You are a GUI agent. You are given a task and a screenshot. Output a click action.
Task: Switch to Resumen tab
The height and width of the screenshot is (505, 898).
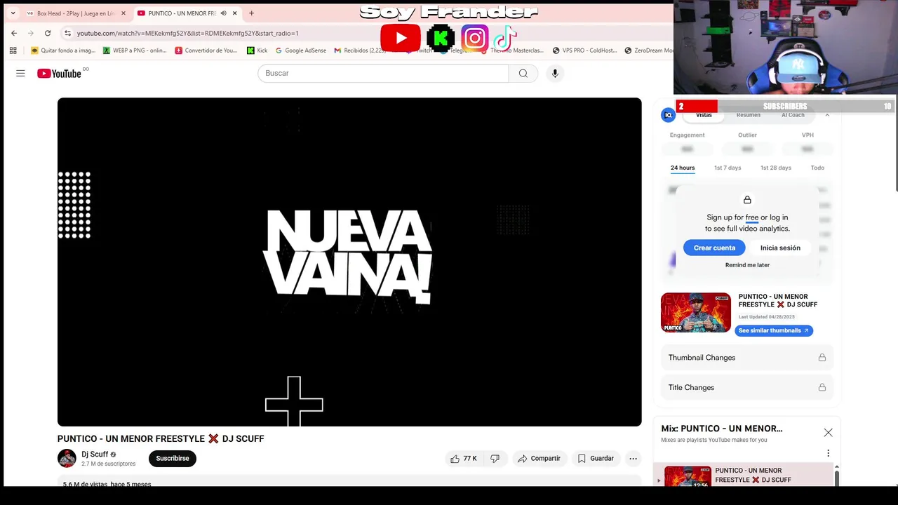coord(748,115)
